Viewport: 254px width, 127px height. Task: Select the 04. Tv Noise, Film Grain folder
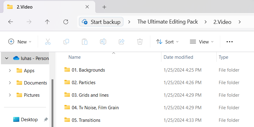[x=95, y=107]
